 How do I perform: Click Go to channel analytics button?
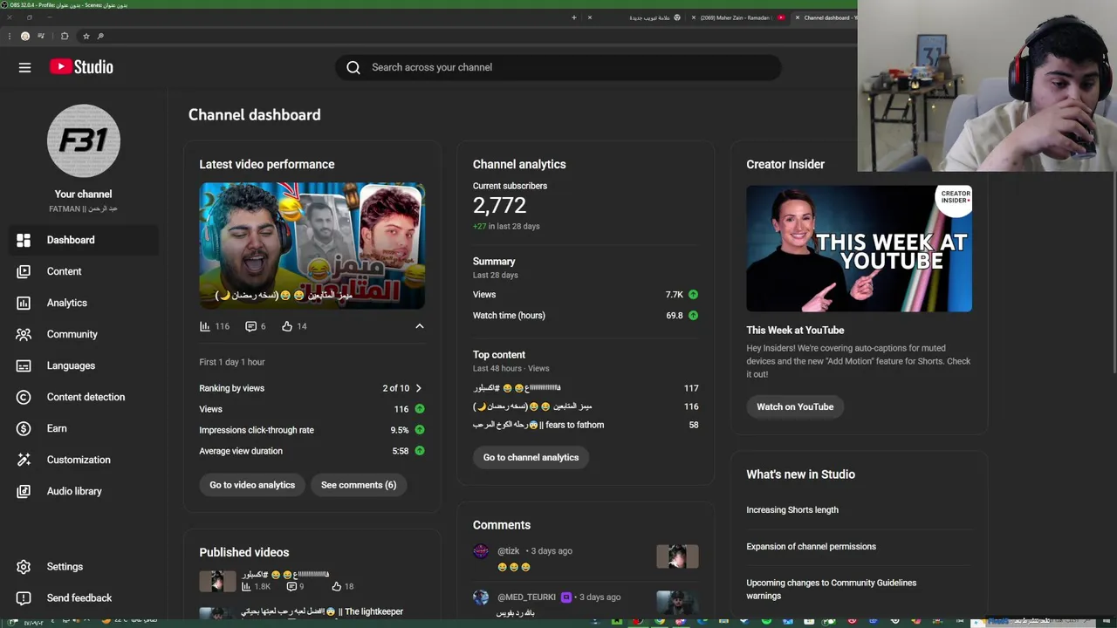pyautogui.click(x=531, y=457)
